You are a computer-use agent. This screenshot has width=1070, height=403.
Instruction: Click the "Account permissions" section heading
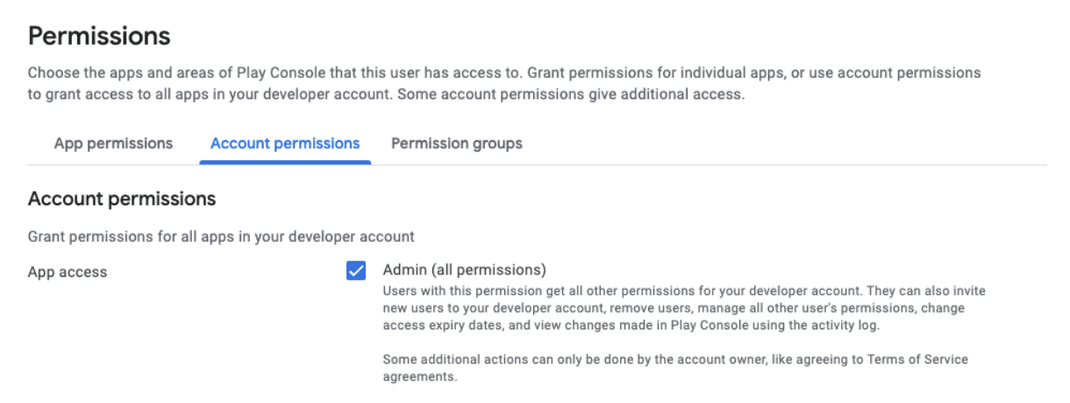(x=122, y=199)
